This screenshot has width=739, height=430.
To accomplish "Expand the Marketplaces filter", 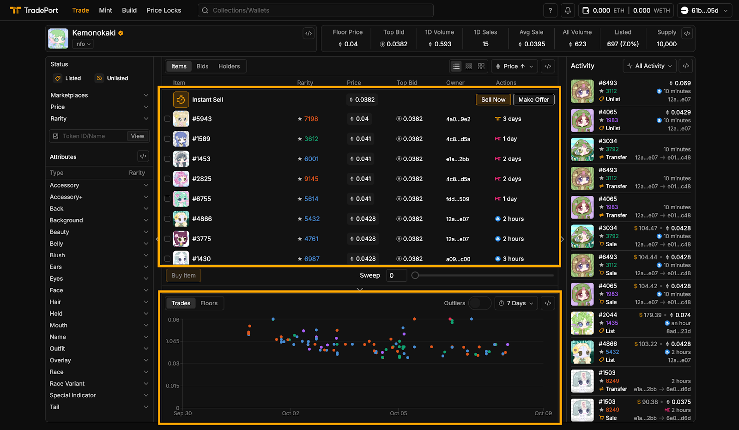I will 99,95.
